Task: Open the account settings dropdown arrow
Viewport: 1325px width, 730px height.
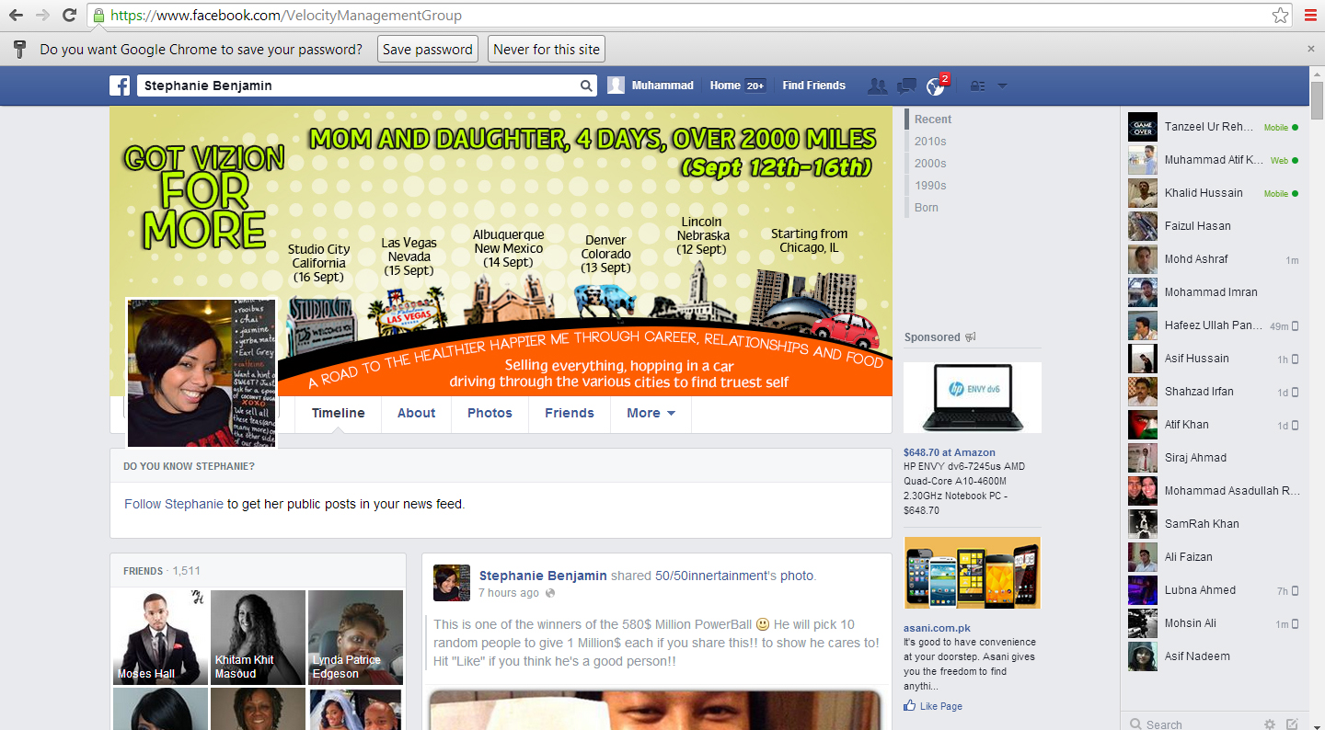Action: [x=1002, y=86]
